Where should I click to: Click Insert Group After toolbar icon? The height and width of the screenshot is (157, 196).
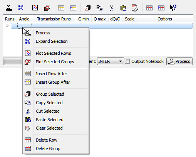(73, 8)
